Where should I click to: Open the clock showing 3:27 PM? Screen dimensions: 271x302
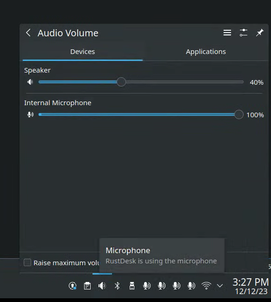pyautogui.click(x=251, y=286)
